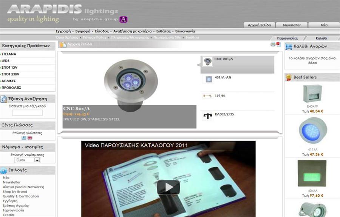The width and height of the screenshot is (340, 217).
Task: Click the purple Arapidis group 'A' logo icon
Action: coord(124,19)
